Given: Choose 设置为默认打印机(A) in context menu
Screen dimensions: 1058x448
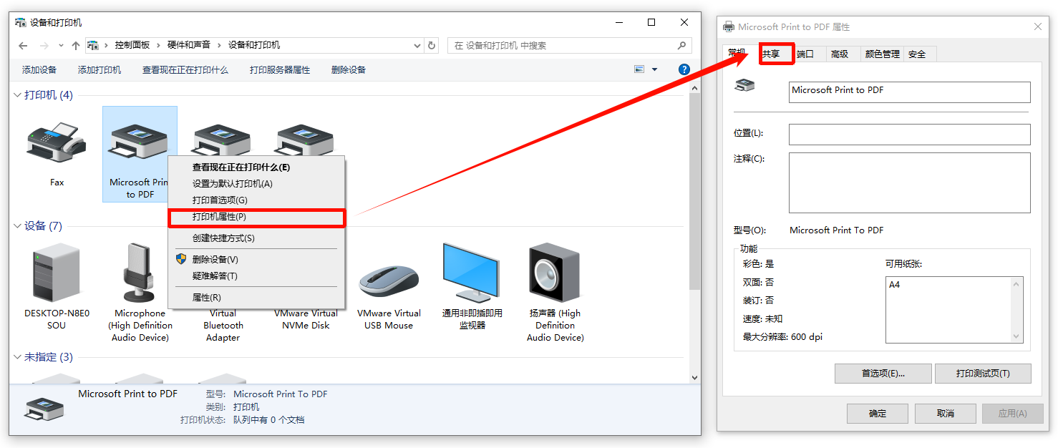Looking at the screenshot, I should [256, 184].
